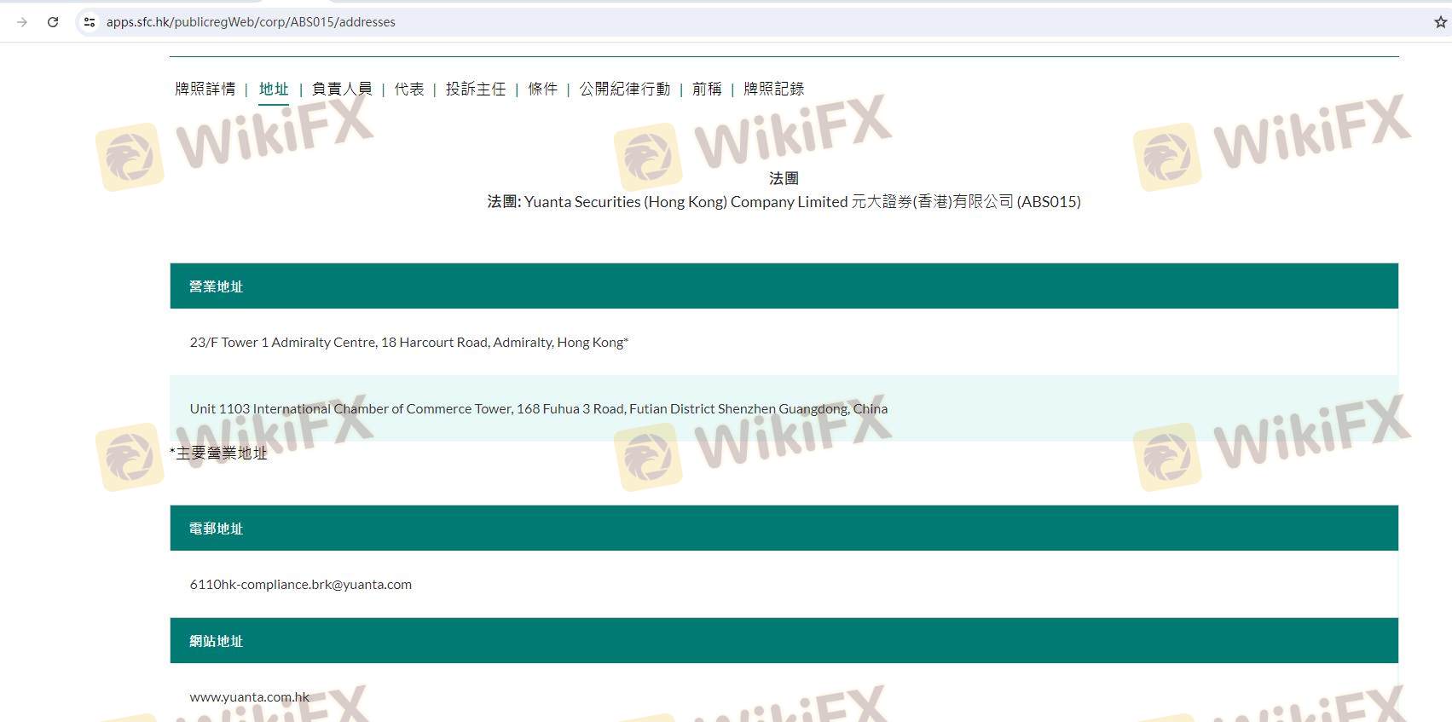Open the 代表 tab
Image resolution: width=1452 pixels, height=722 pixels.
409,89
